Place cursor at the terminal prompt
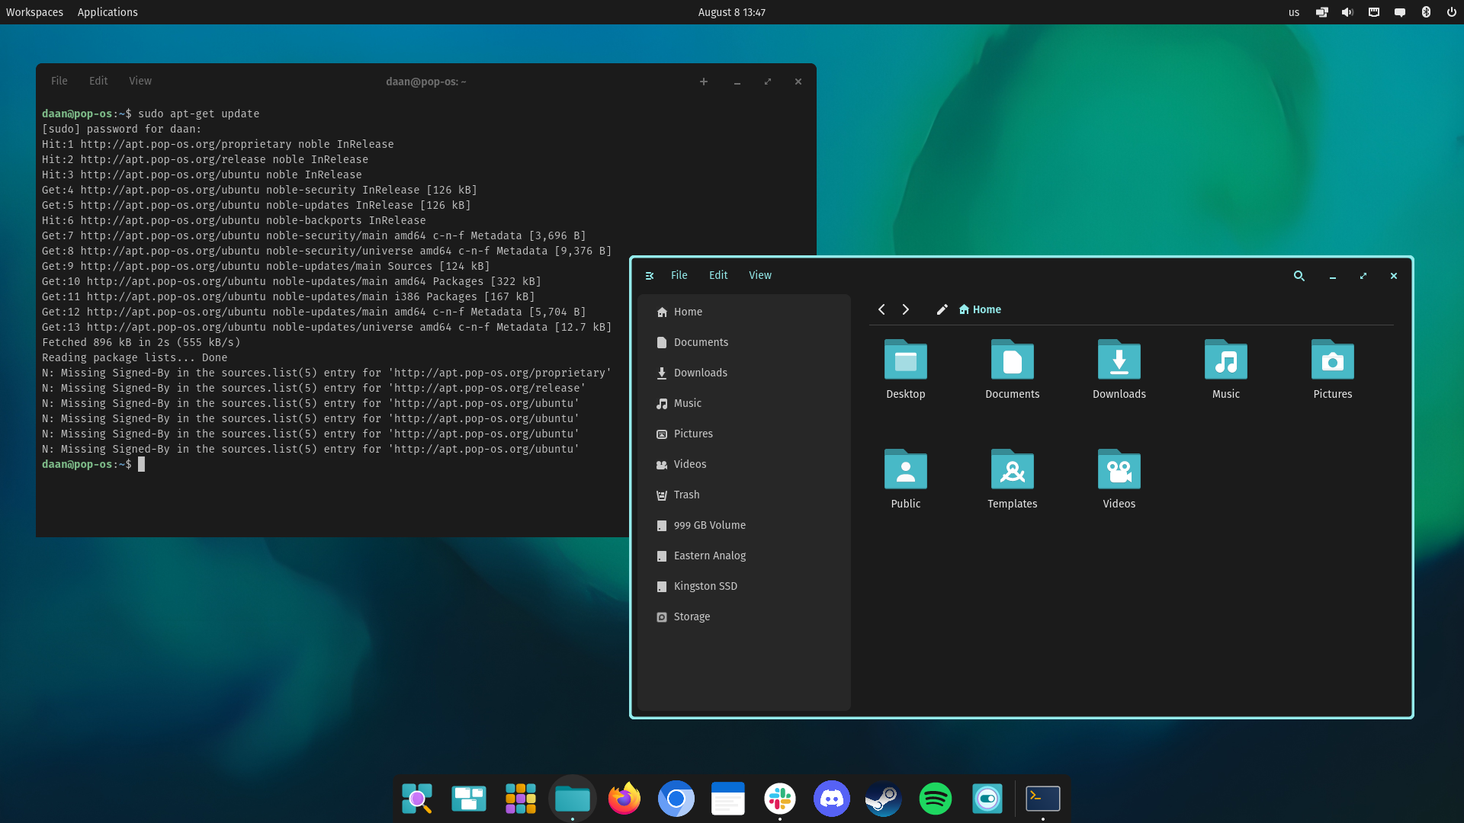The width and height of the screenshot is (1464, 823). coord(142,464)
